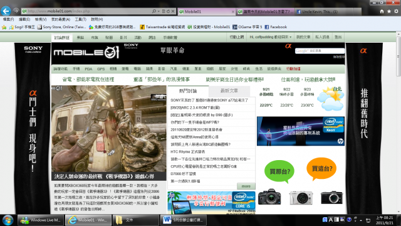Open the Facebook bookmark
The width and height of the screenshot is (401, 226).
coord(276,27)
